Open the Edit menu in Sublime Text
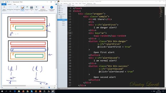The width and height of the screenshot is (166, 93). (x=61, y=3)
